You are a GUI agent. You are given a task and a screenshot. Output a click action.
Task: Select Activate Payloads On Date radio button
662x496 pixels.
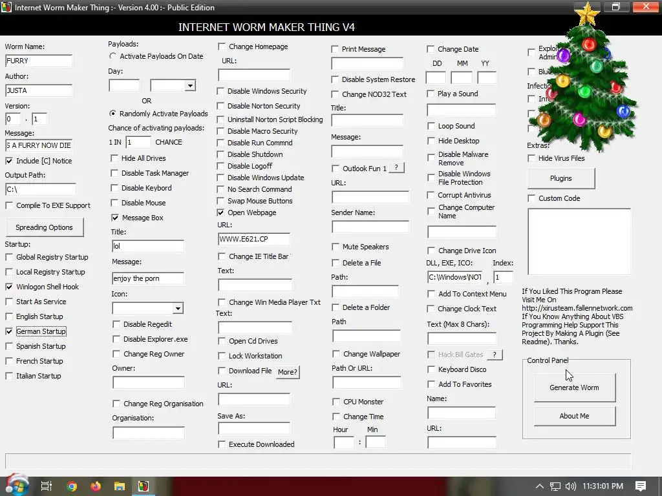point(112,56)
